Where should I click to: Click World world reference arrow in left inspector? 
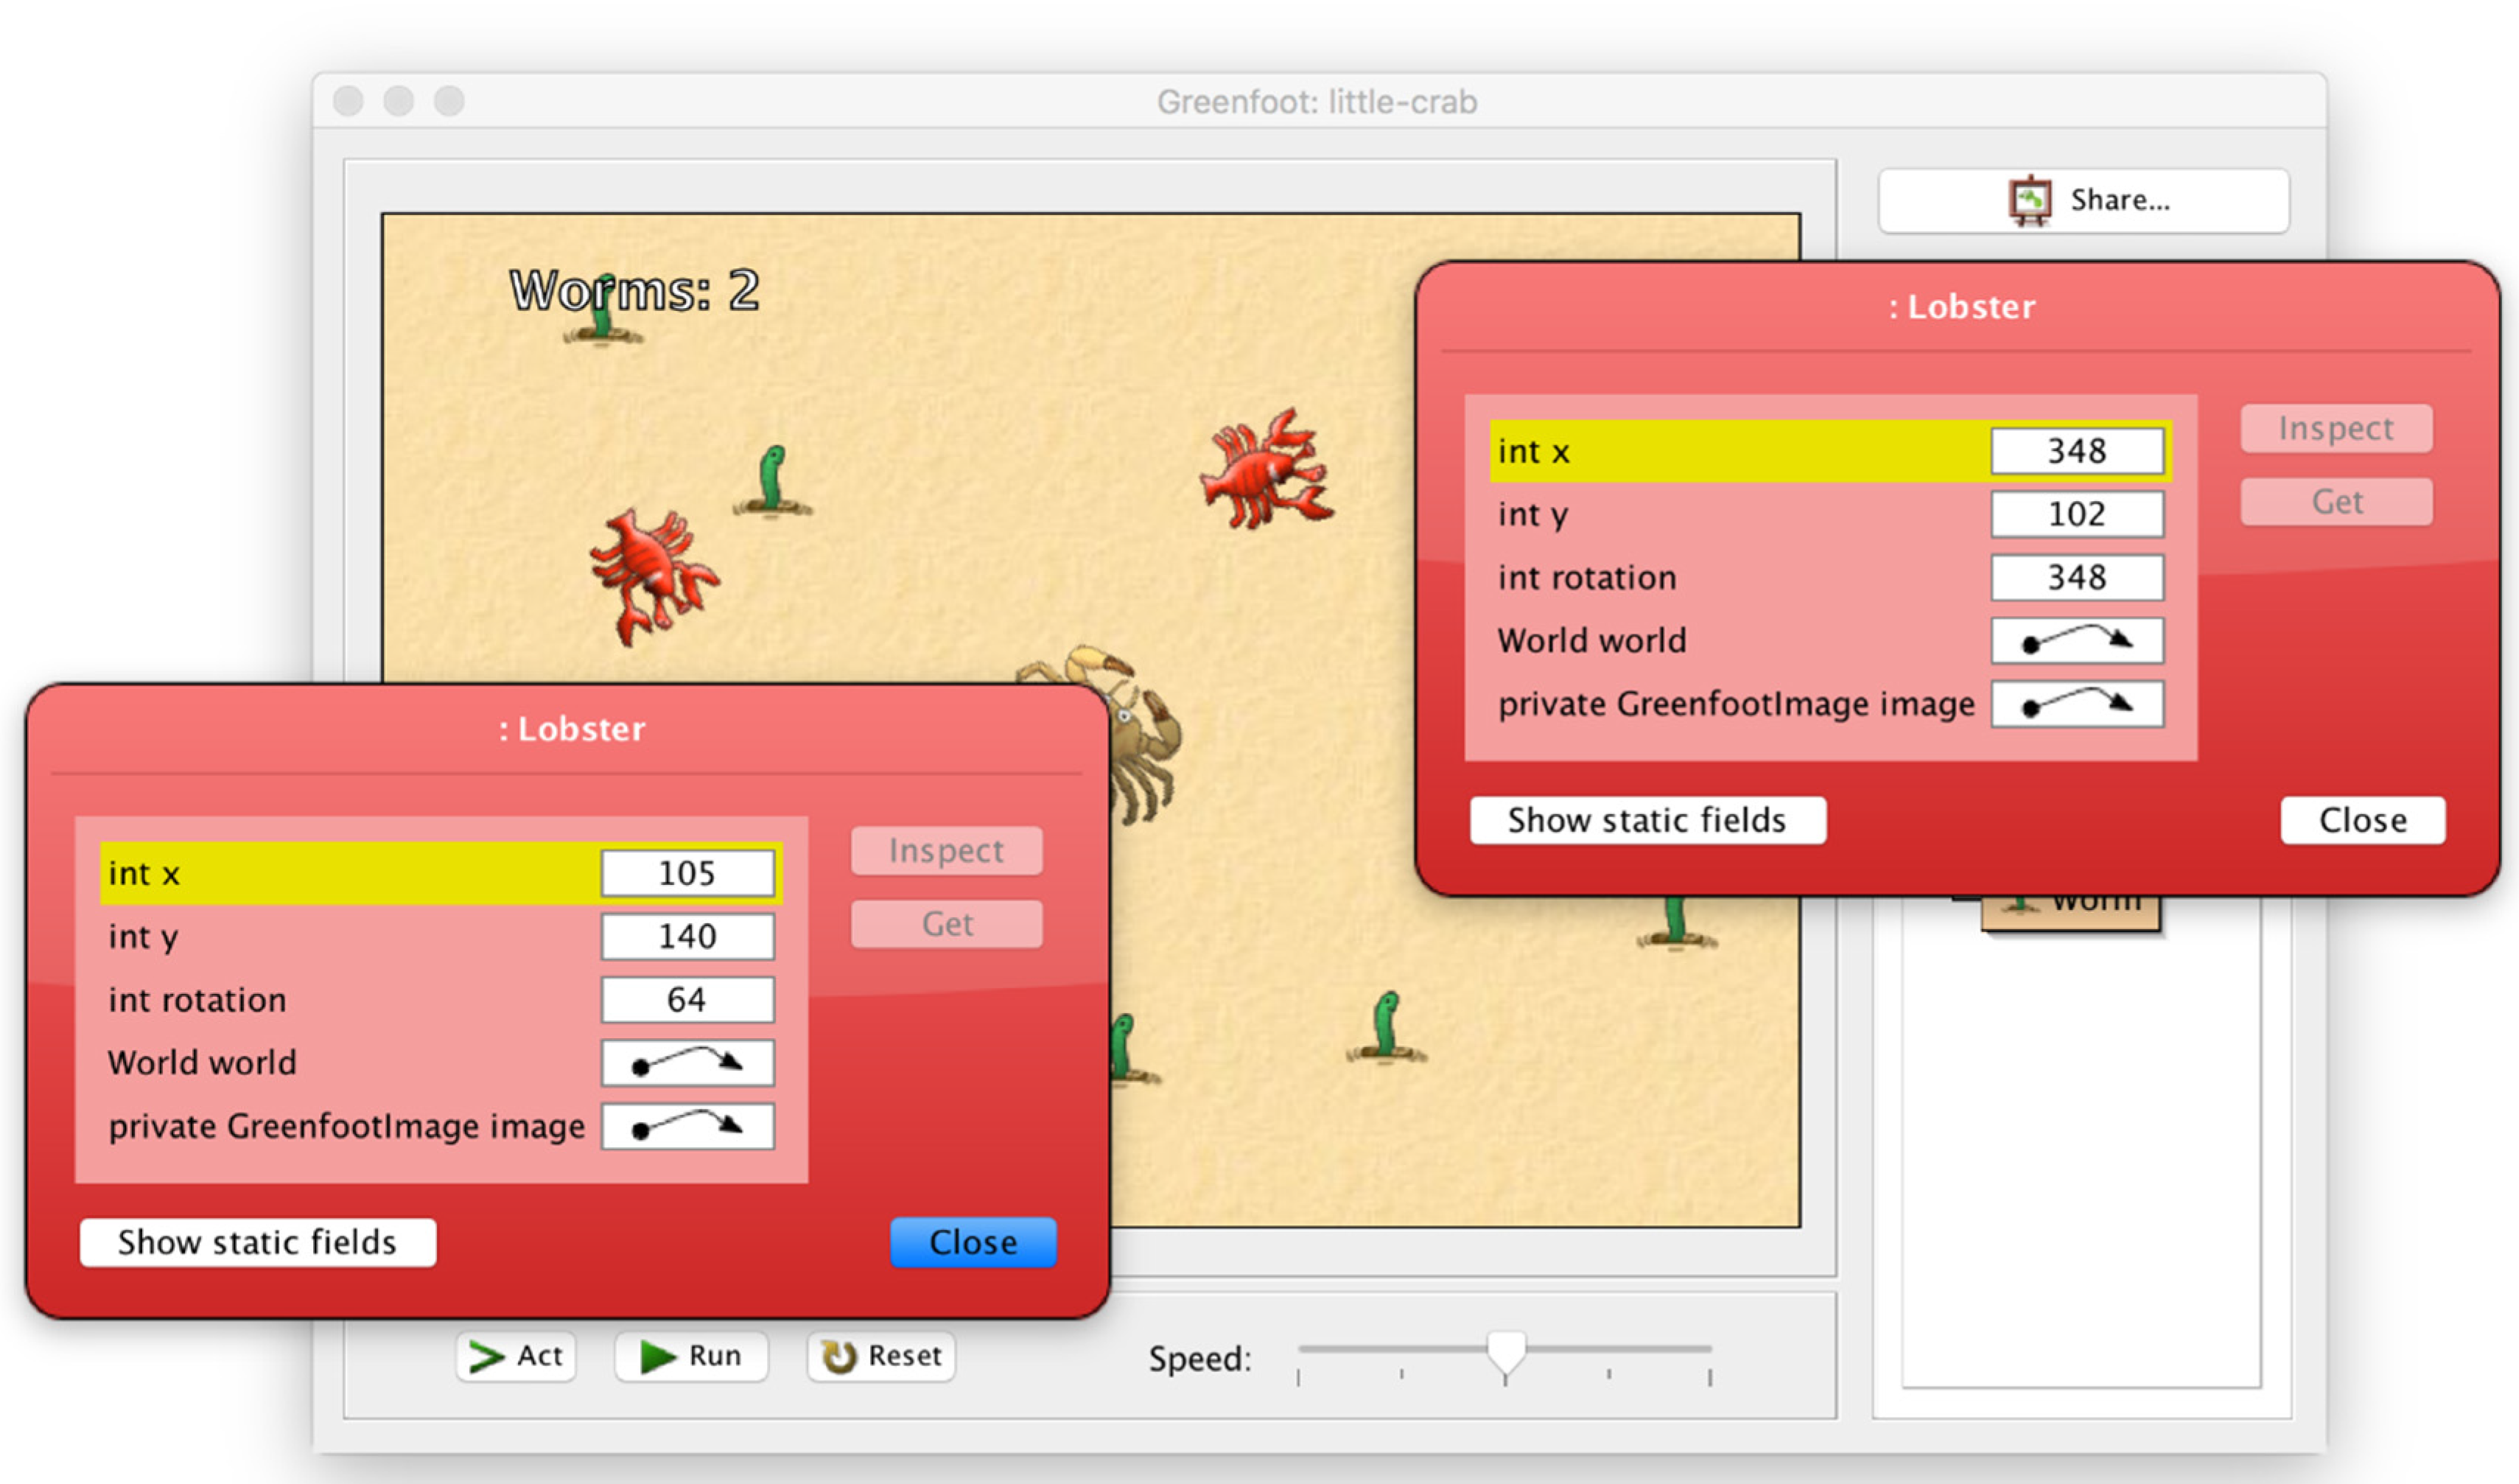pyautogui.click(x=687, y=1063)
